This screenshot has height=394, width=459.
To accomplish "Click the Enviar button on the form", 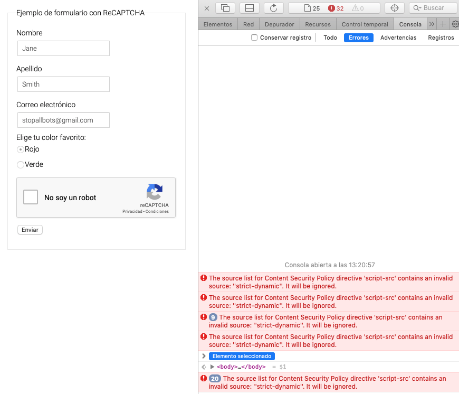I will point(30,229).
